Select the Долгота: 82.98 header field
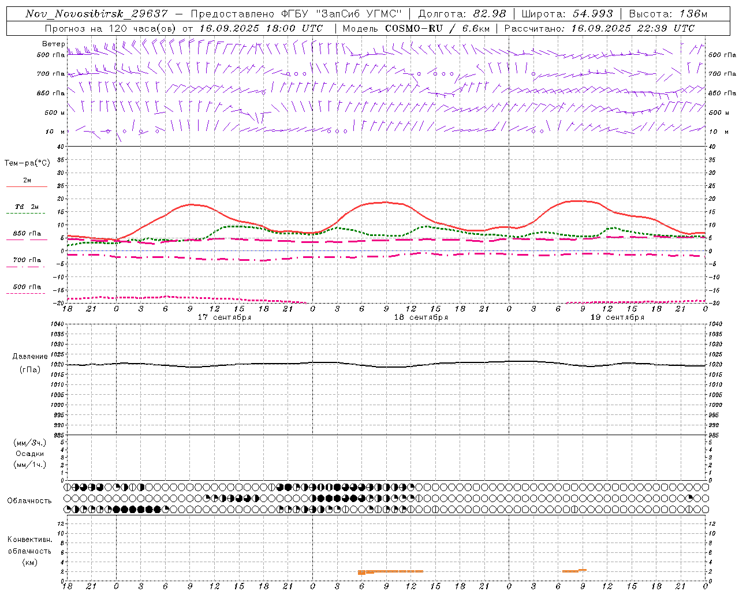 462,14
